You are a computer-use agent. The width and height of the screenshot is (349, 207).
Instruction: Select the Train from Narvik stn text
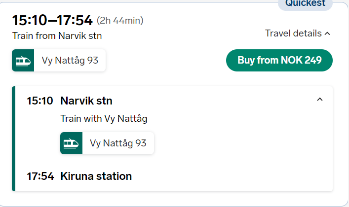(57, 36)
